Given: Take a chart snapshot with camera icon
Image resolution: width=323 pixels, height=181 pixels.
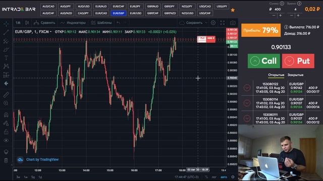Looking at the screenshot, I should [233, 23].
